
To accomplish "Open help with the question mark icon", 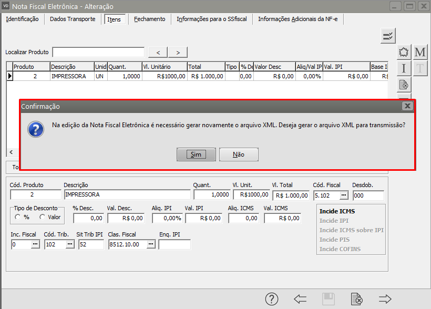I will [271, 299].
